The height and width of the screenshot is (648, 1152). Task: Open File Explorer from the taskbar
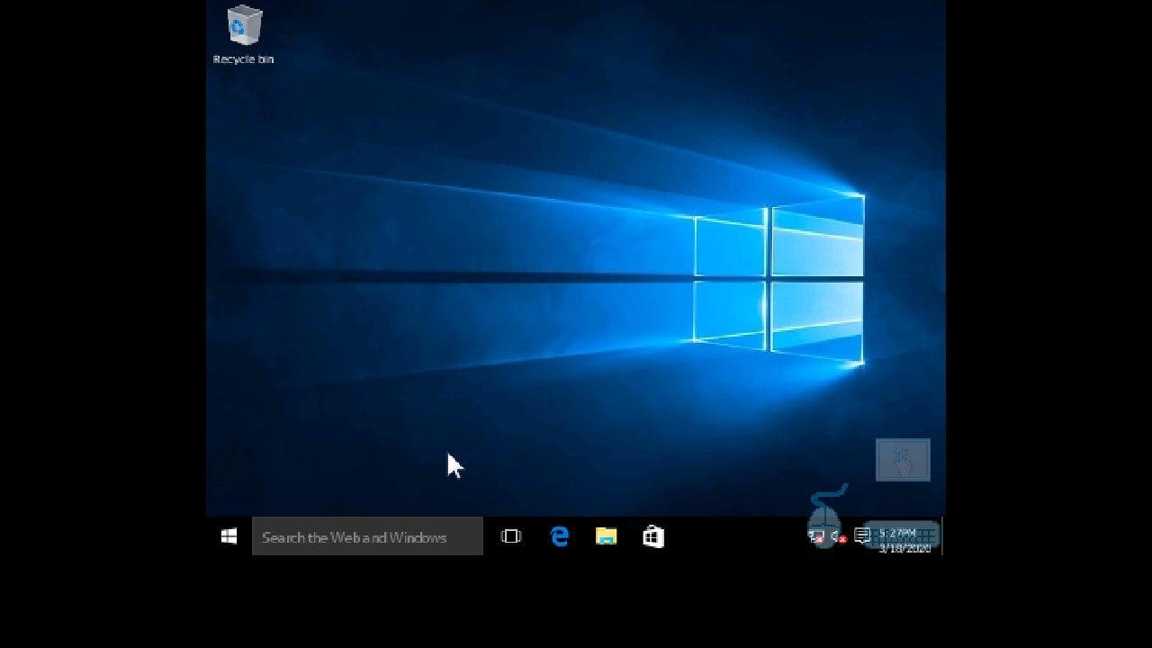(x=607, y=536)
